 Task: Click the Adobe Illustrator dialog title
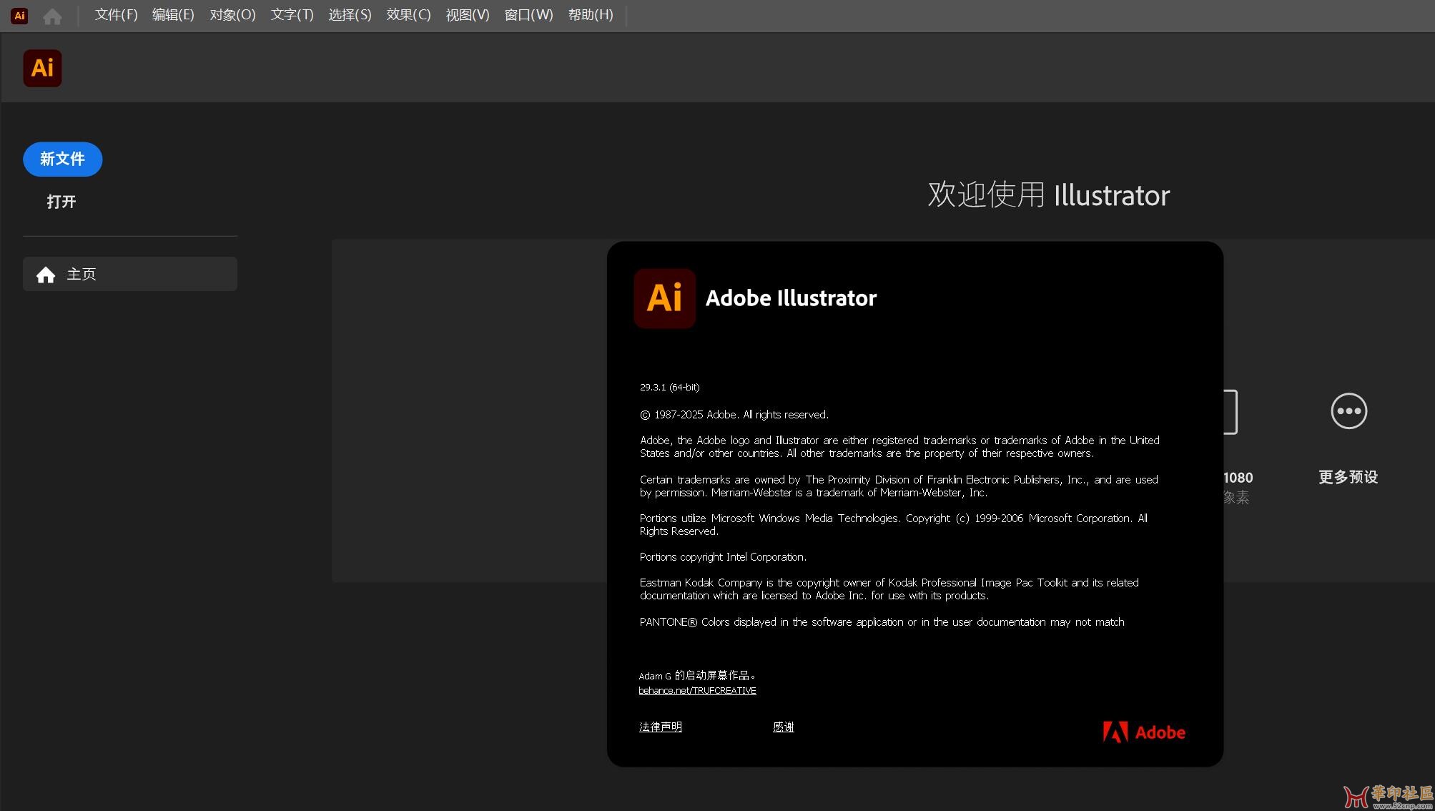point(791,298)
